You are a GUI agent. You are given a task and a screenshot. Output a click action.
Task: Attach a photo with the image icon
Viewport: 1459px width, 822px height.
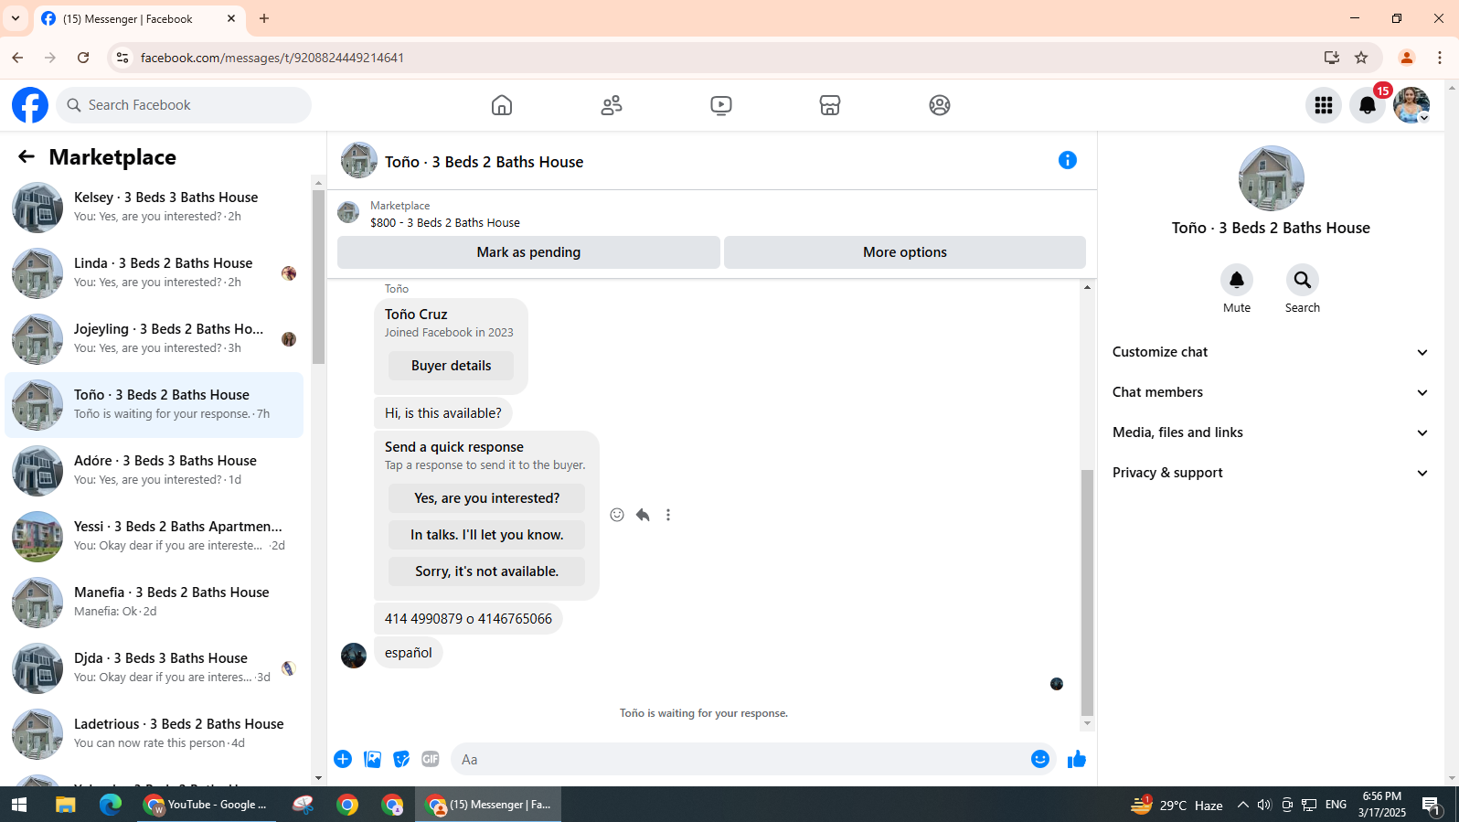(372, 759)
